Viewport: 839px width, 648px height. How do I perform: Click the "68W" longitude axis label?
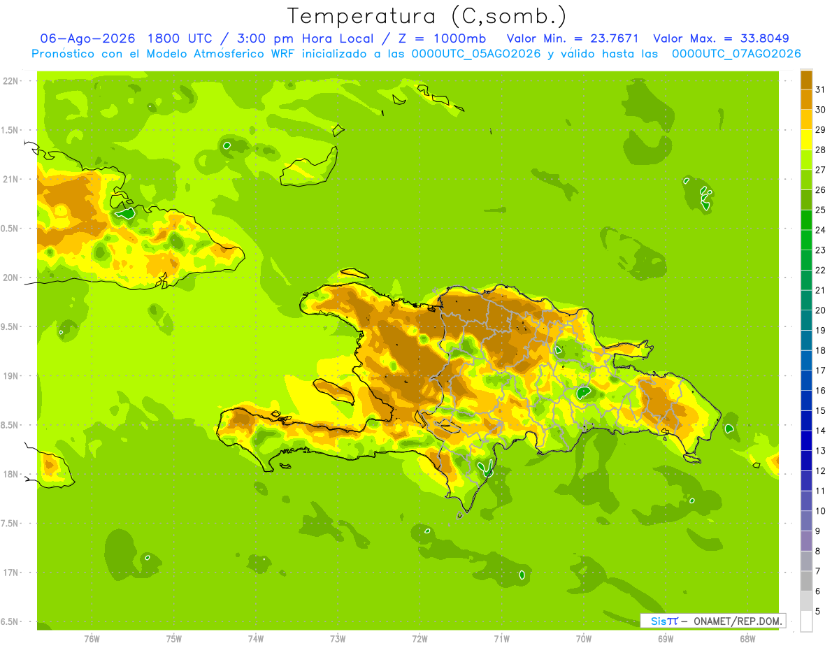pos(747,638)
